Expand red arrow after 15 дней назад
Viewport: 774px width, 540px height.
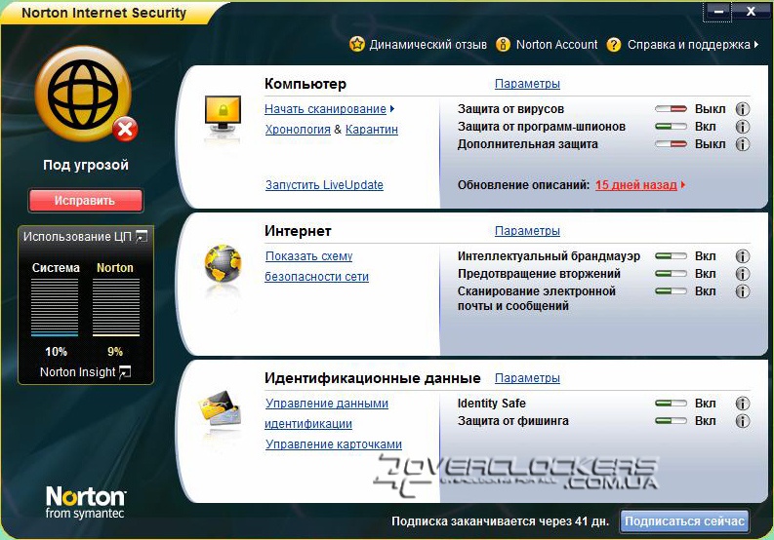(683, 185)
